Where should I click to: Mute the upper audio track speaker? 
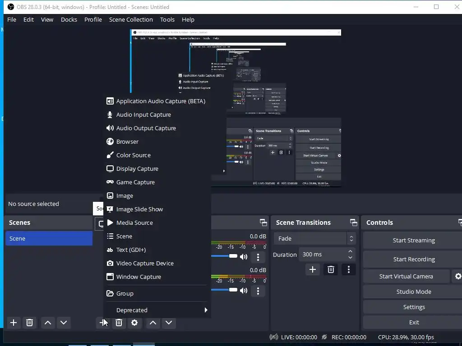click(243, 257)
